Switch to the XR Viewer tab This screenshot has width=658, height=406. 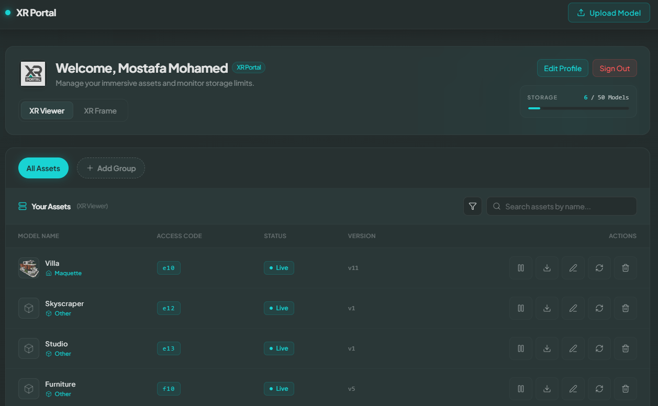pos(47,111)
